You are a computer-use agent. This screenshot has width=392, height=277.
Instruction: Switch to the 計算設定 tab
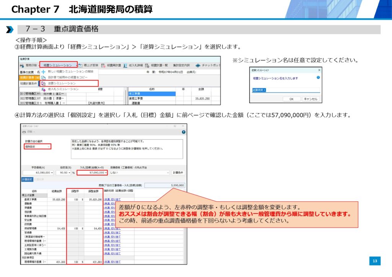pos(27,179)
